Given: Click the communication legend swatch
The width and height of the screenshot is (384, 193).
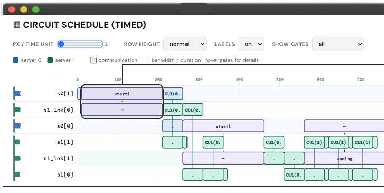Looking at the screenshot, I should [x=93, y=60].
